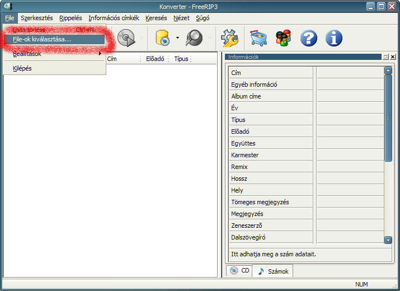Open the CD database icon
The width and height of the screenshot is (400, 291).
(162, 38)
